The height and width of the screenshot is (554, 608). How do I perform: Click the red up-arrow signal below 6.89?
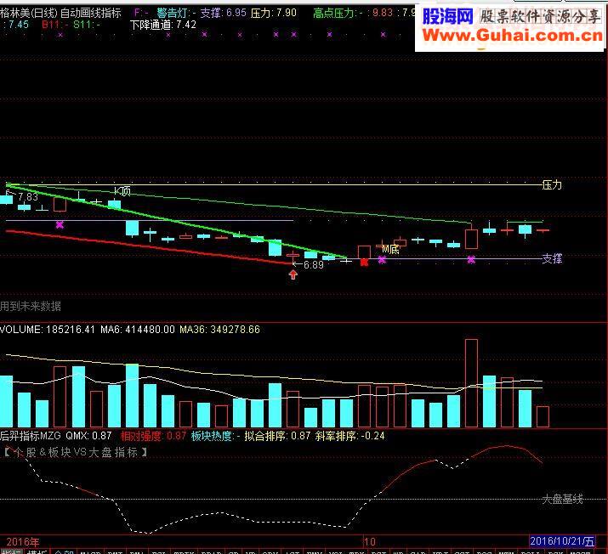[x=293, y=274]
